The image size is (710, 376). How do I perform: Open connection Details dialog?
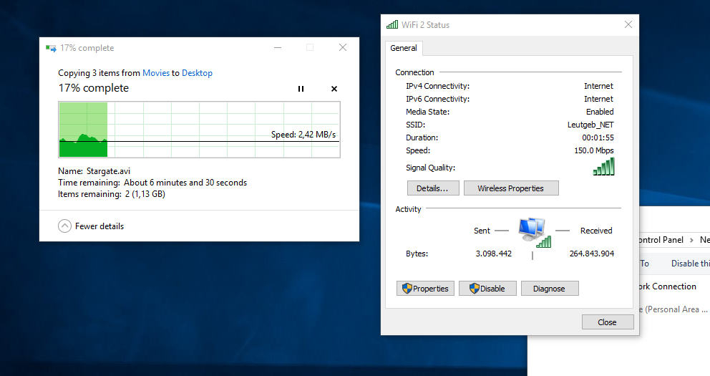433,188
